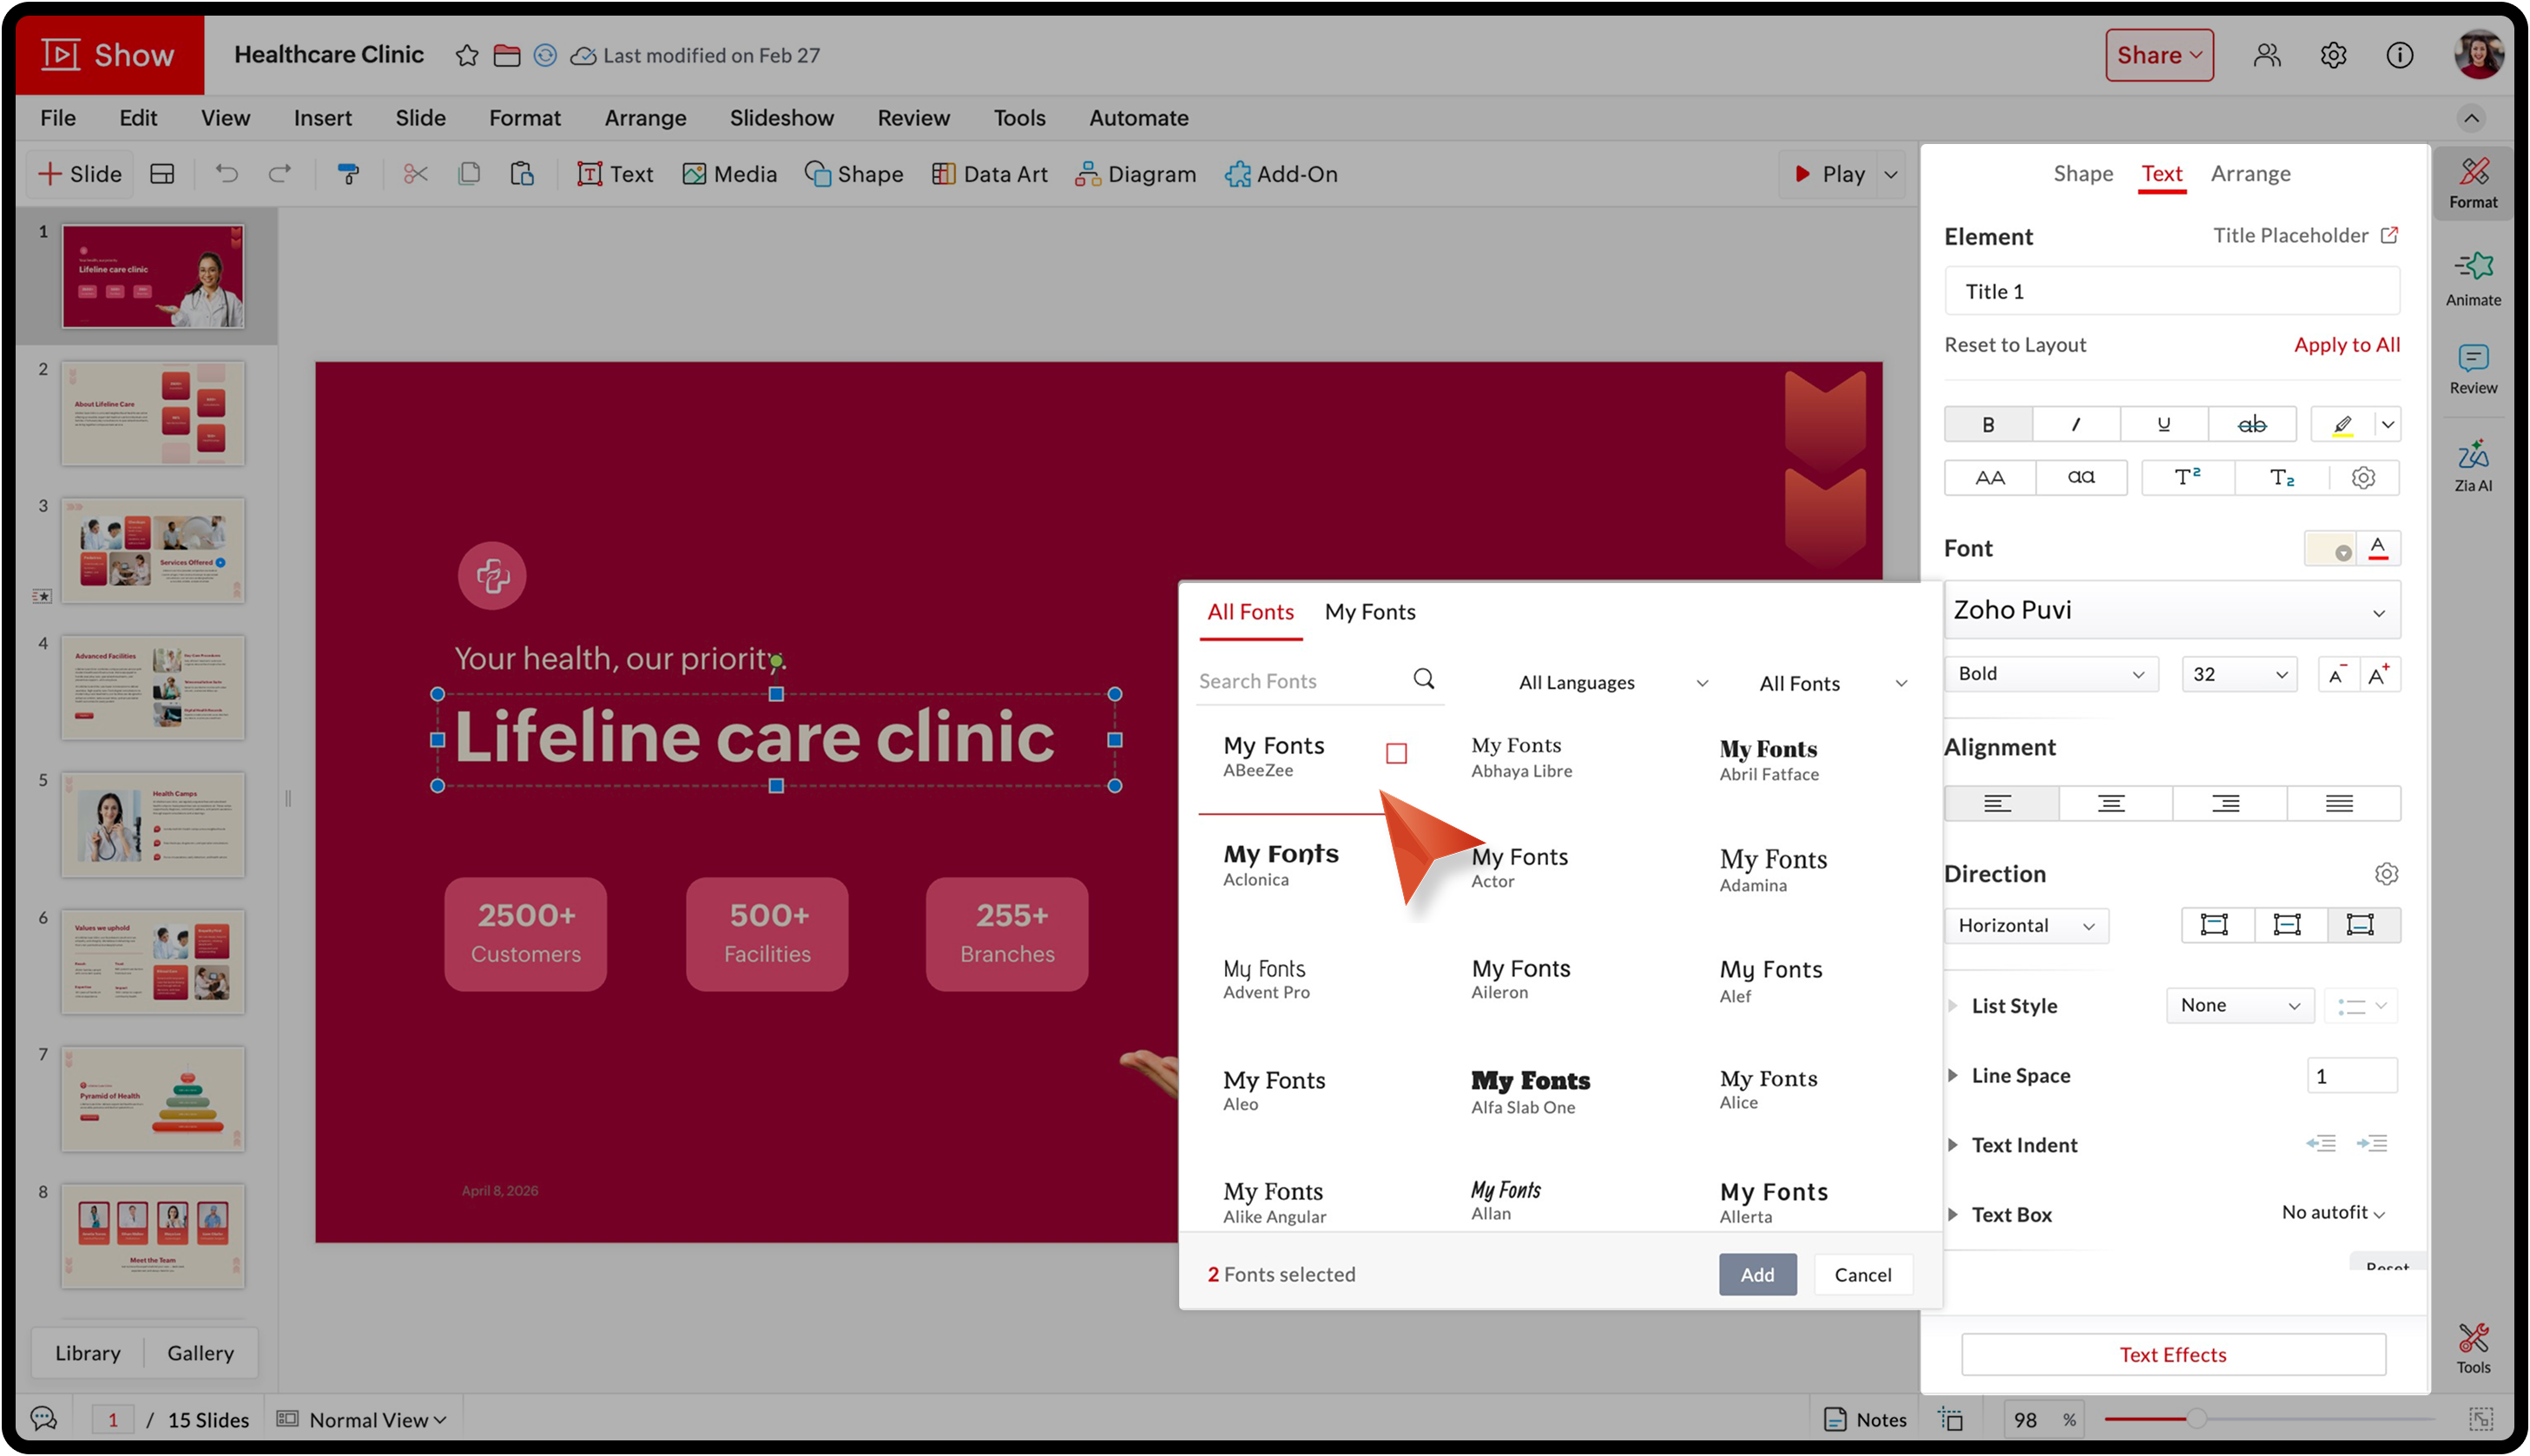Click the superscript T² icon

click(x=2187, y=477)
